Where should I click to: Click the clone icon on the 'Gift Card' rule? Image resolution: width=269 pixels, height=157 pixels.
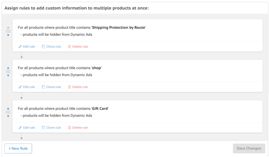click(43, 128)
